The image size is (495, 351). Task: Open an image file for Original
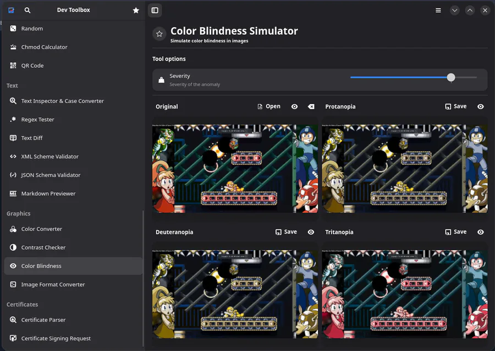pos(269,106)
